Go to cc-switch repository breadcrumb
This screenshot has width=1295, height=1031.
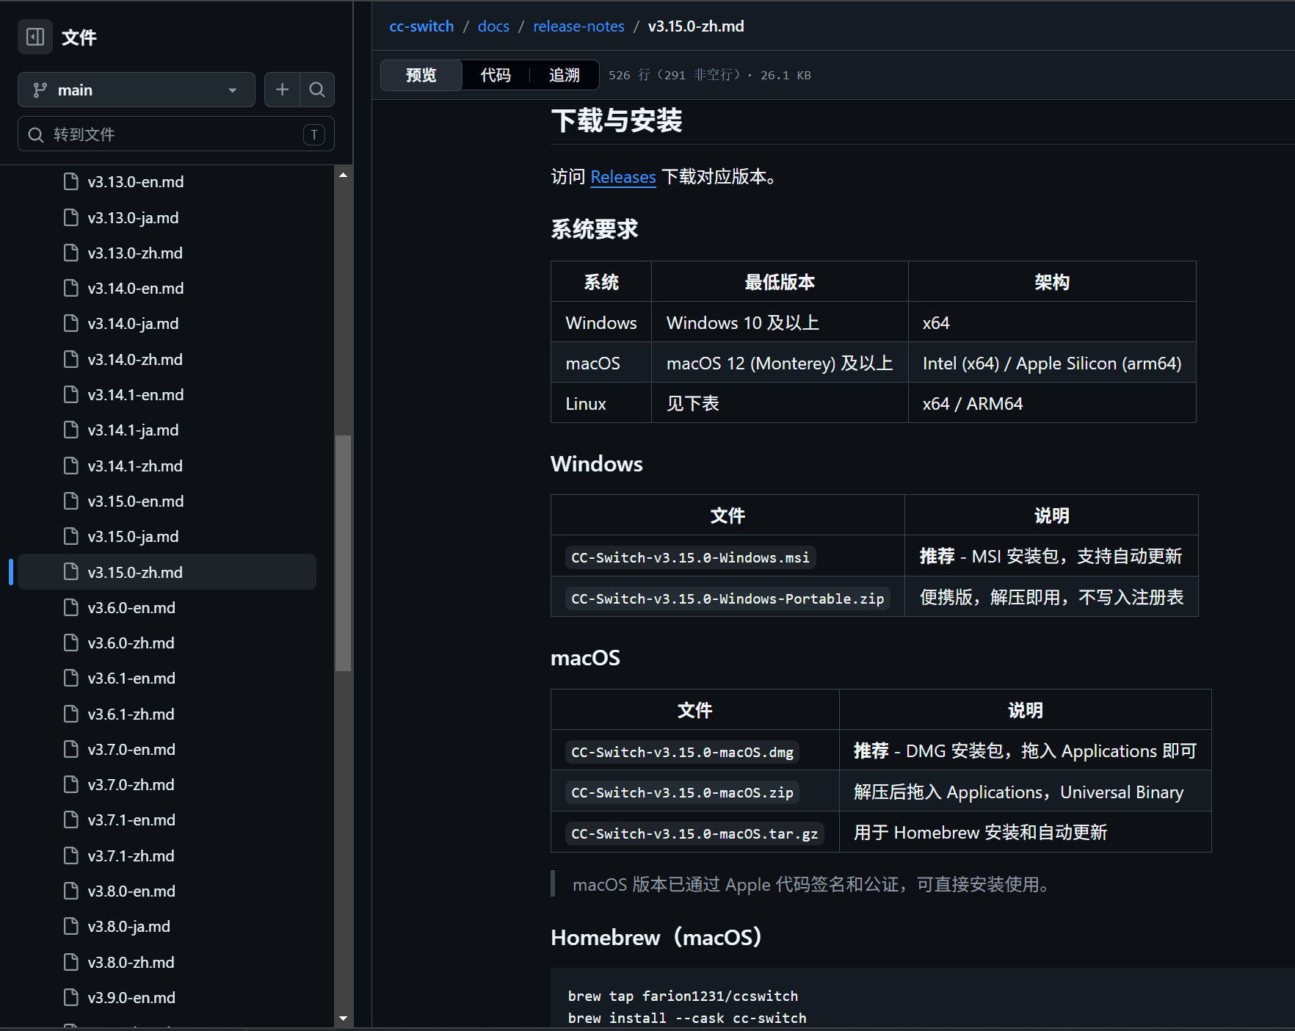tap(421, 26)
